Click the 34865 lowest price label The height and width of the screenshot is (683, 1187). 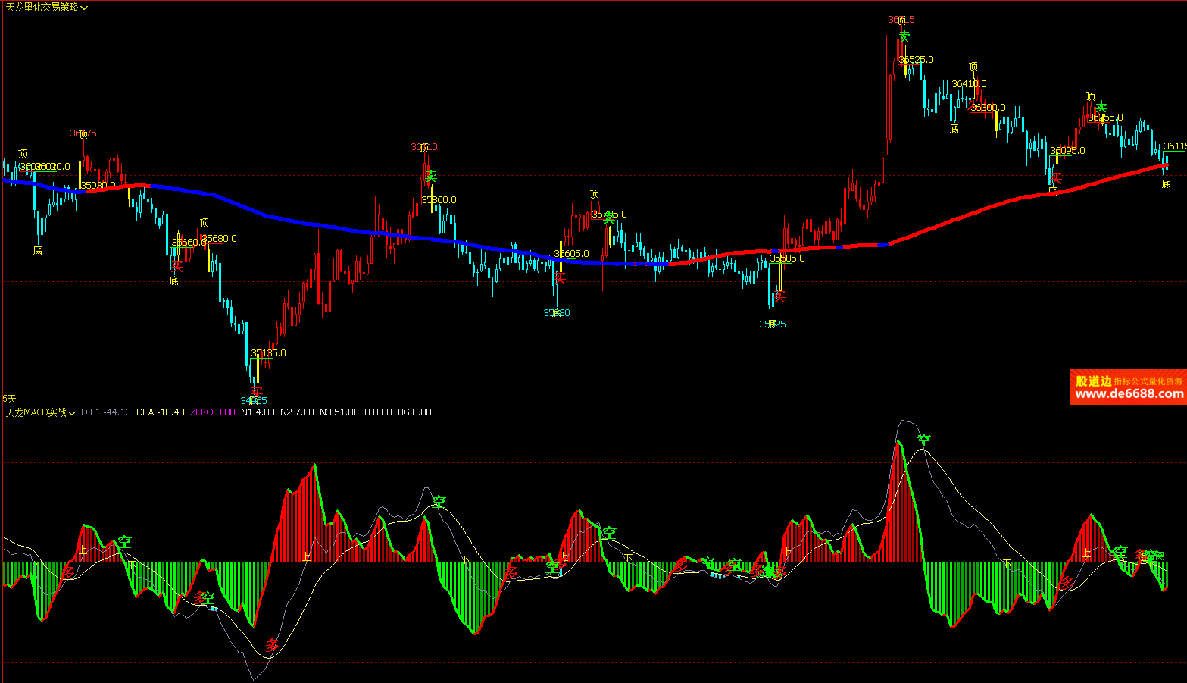[254, 400]
